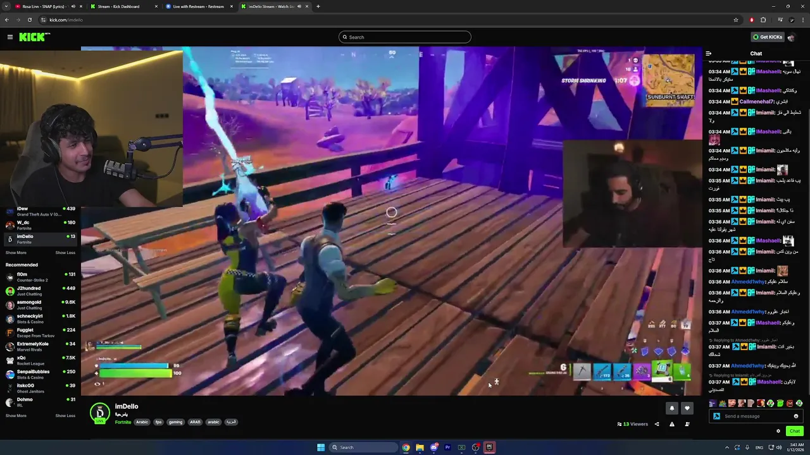Open xQc Rocket League channel
Viewport: 810px width, 455px height.
[x=40, y=360]
